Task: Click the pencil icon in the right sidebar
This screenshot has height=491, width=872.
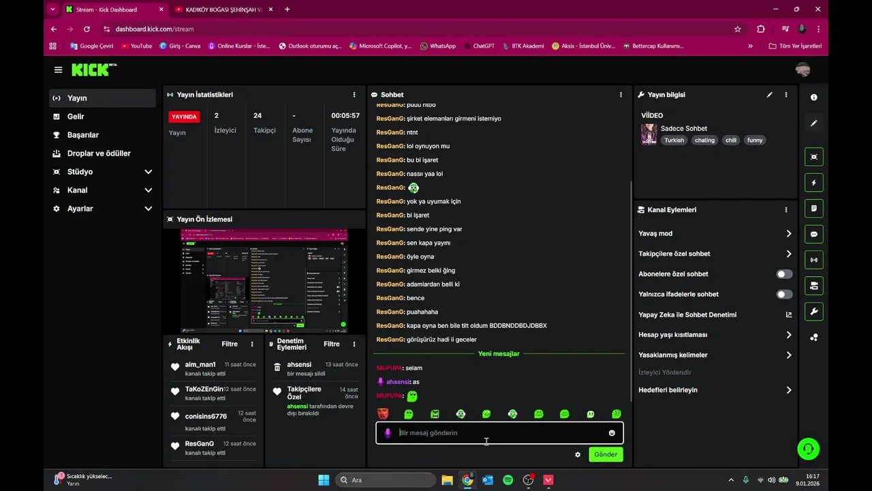Action: (813, 123)
